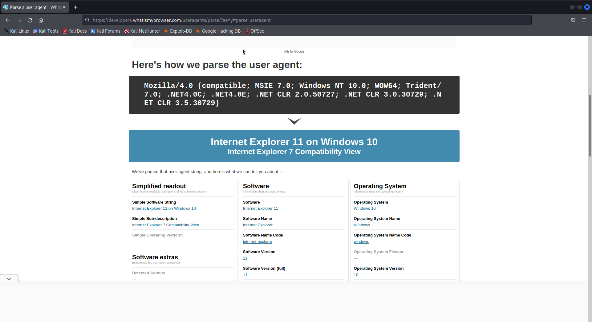Open the Kali Tools bookmark
The width and height of the screenshot is (592, 322).
coord(46,31)
